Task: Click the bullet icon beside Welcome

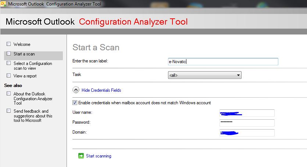Action: [8, 44]
